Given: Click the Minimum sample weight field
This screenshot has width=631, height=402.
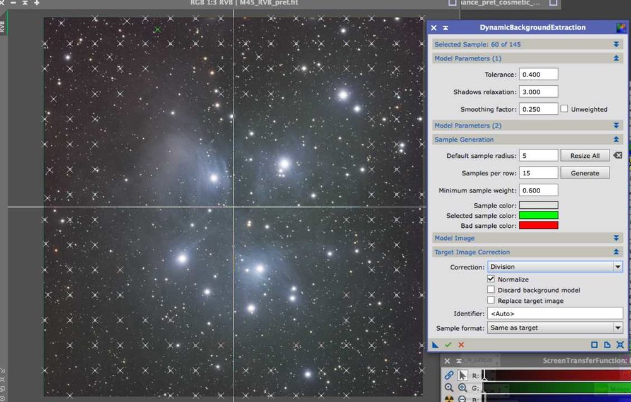Looking at the screenshot, I should [x=538, y=191].
